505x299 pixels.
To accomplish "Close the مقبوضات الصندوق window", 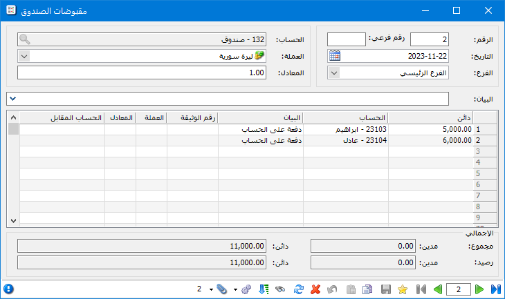I will pyautogui.click(x=488, y=10).
